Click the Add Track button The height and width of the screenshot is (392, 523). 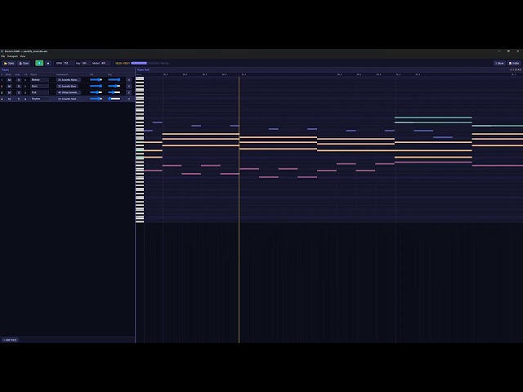pyautogui.click(x=11, y=340)
